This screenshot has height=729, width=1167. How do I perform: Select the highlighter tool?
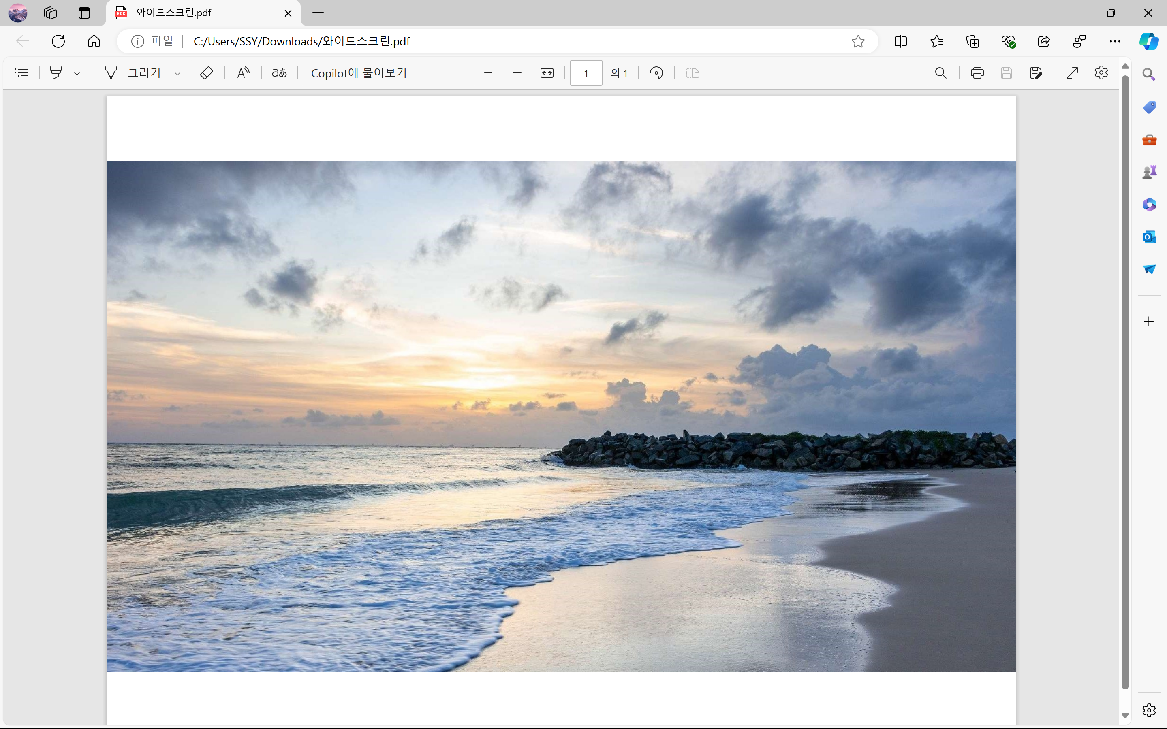click(56, 73)
